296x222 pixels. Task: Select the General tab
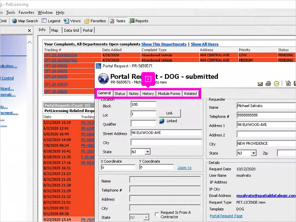point(104,93)
